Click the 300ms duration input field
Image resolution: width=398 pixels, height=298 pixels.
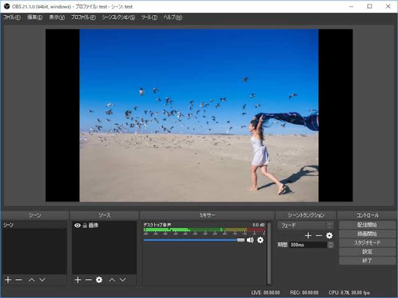coord(308,245)
